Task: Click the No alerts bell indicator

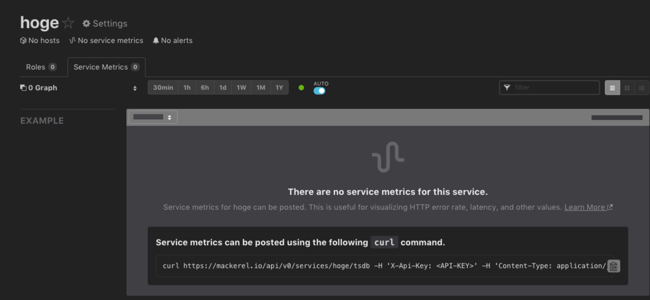Action: 173,41
